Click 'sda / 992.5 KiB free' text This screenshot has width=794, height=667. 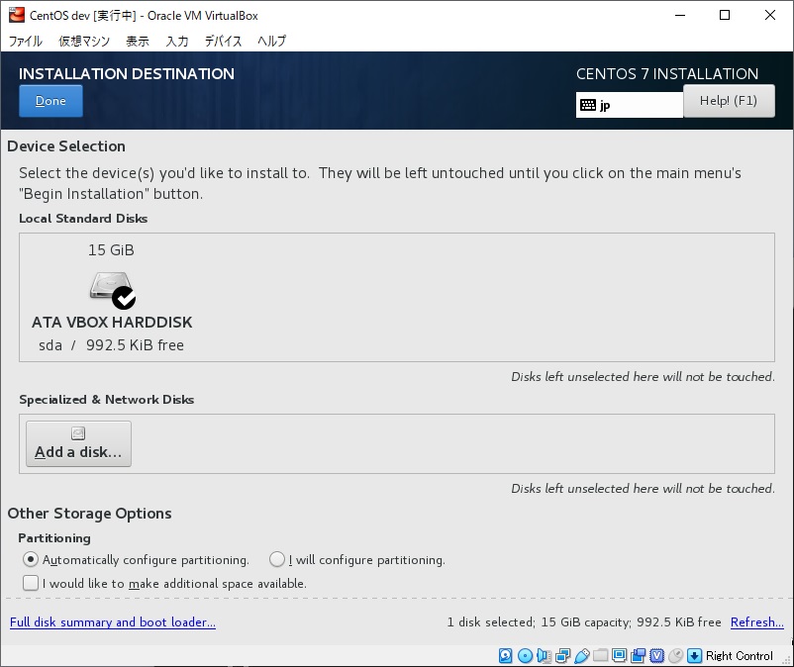(112, 345)
